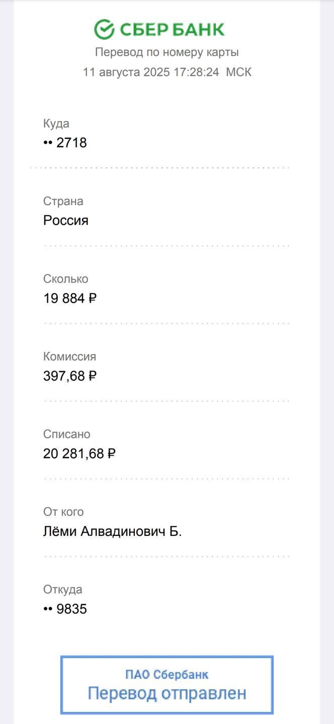
Task: Select the country value 'Россия'
Action: pos(66,221)
